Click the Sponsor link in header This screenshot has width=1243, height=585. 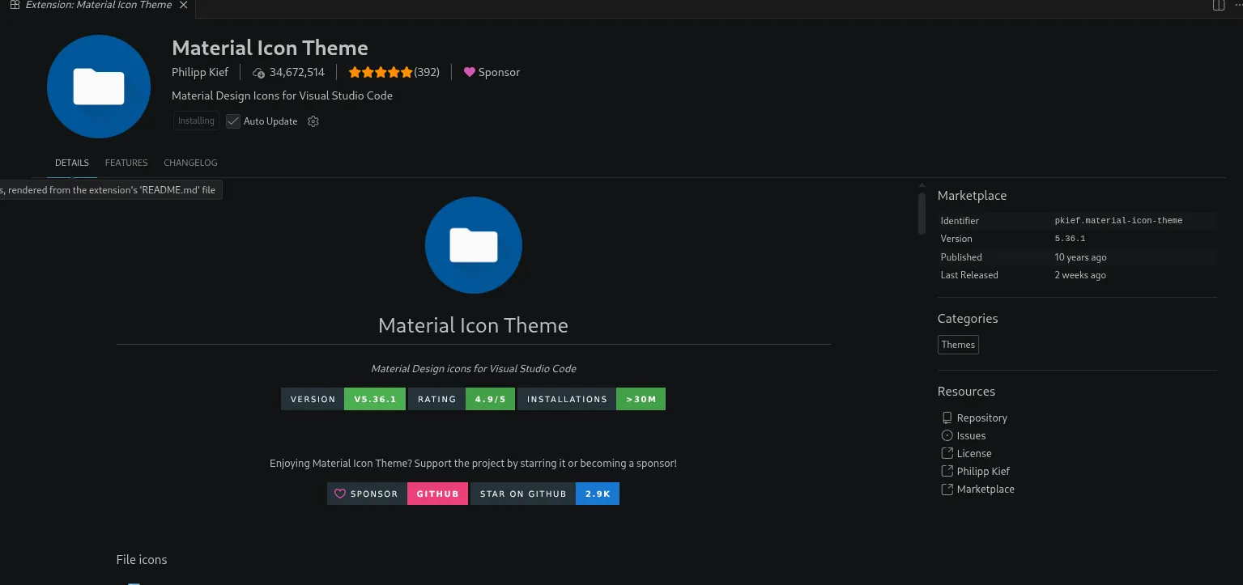pyautogui.click(x=492, y=72)
